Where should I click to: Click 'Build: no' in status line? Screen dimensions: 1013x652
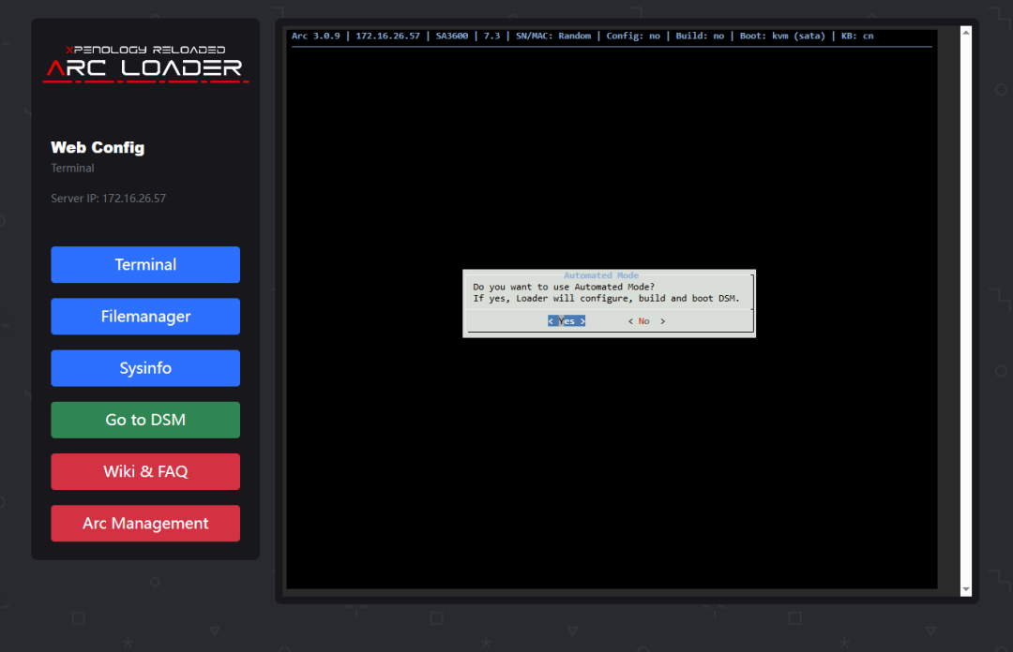[700, 36]
